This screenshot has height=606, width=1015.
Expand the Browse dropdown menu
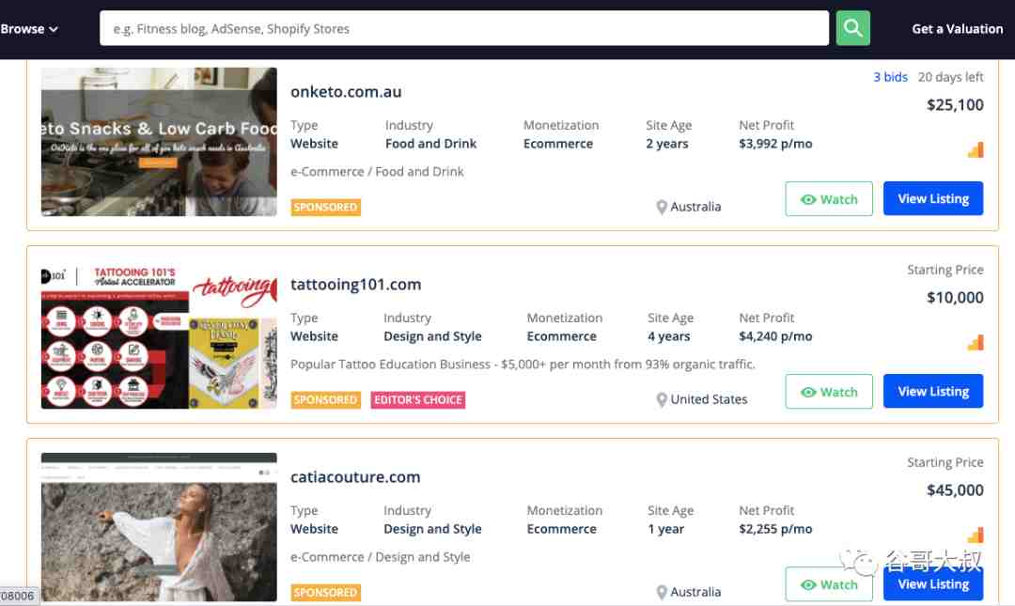click(29, 28)
